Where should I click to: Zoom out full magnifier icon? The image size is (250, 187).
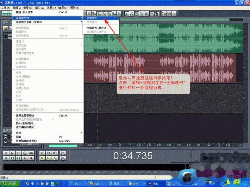pyautogui.click(x=55, y=153)
